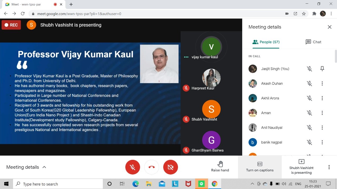337x189 pixels.
Task: Click the red hang up call button
Action: pyautogui.click(x=152, y=167)
